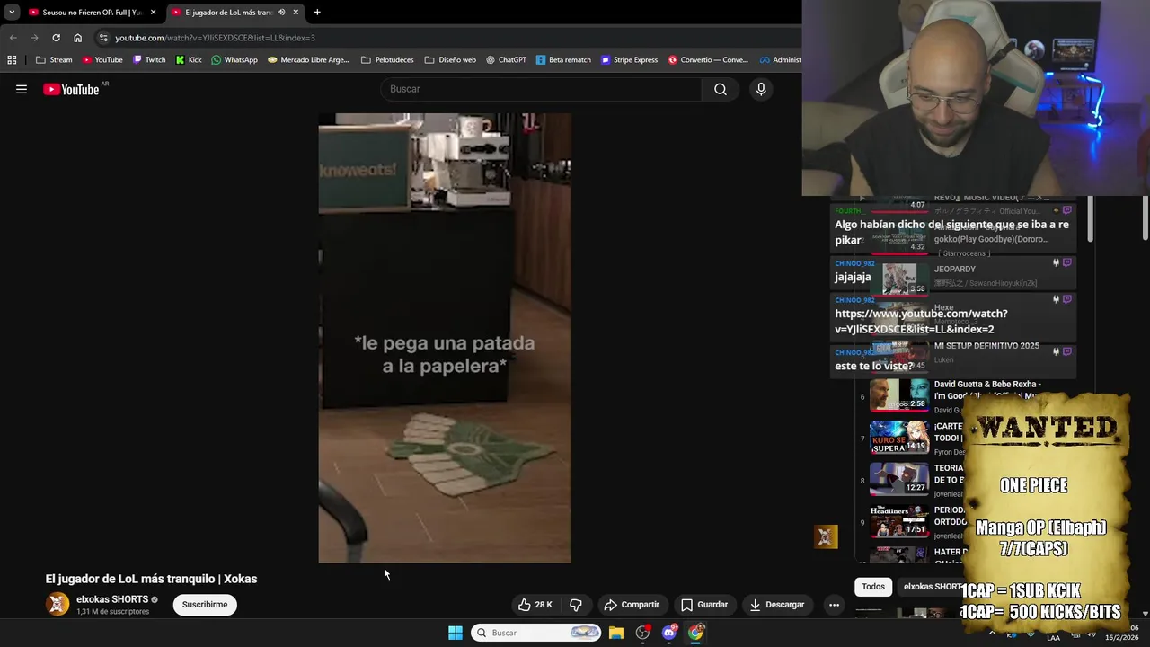Viewport: 1150px width, 647px height.
Task: View site information icon in address bar
Action: [x=103, y=38]
